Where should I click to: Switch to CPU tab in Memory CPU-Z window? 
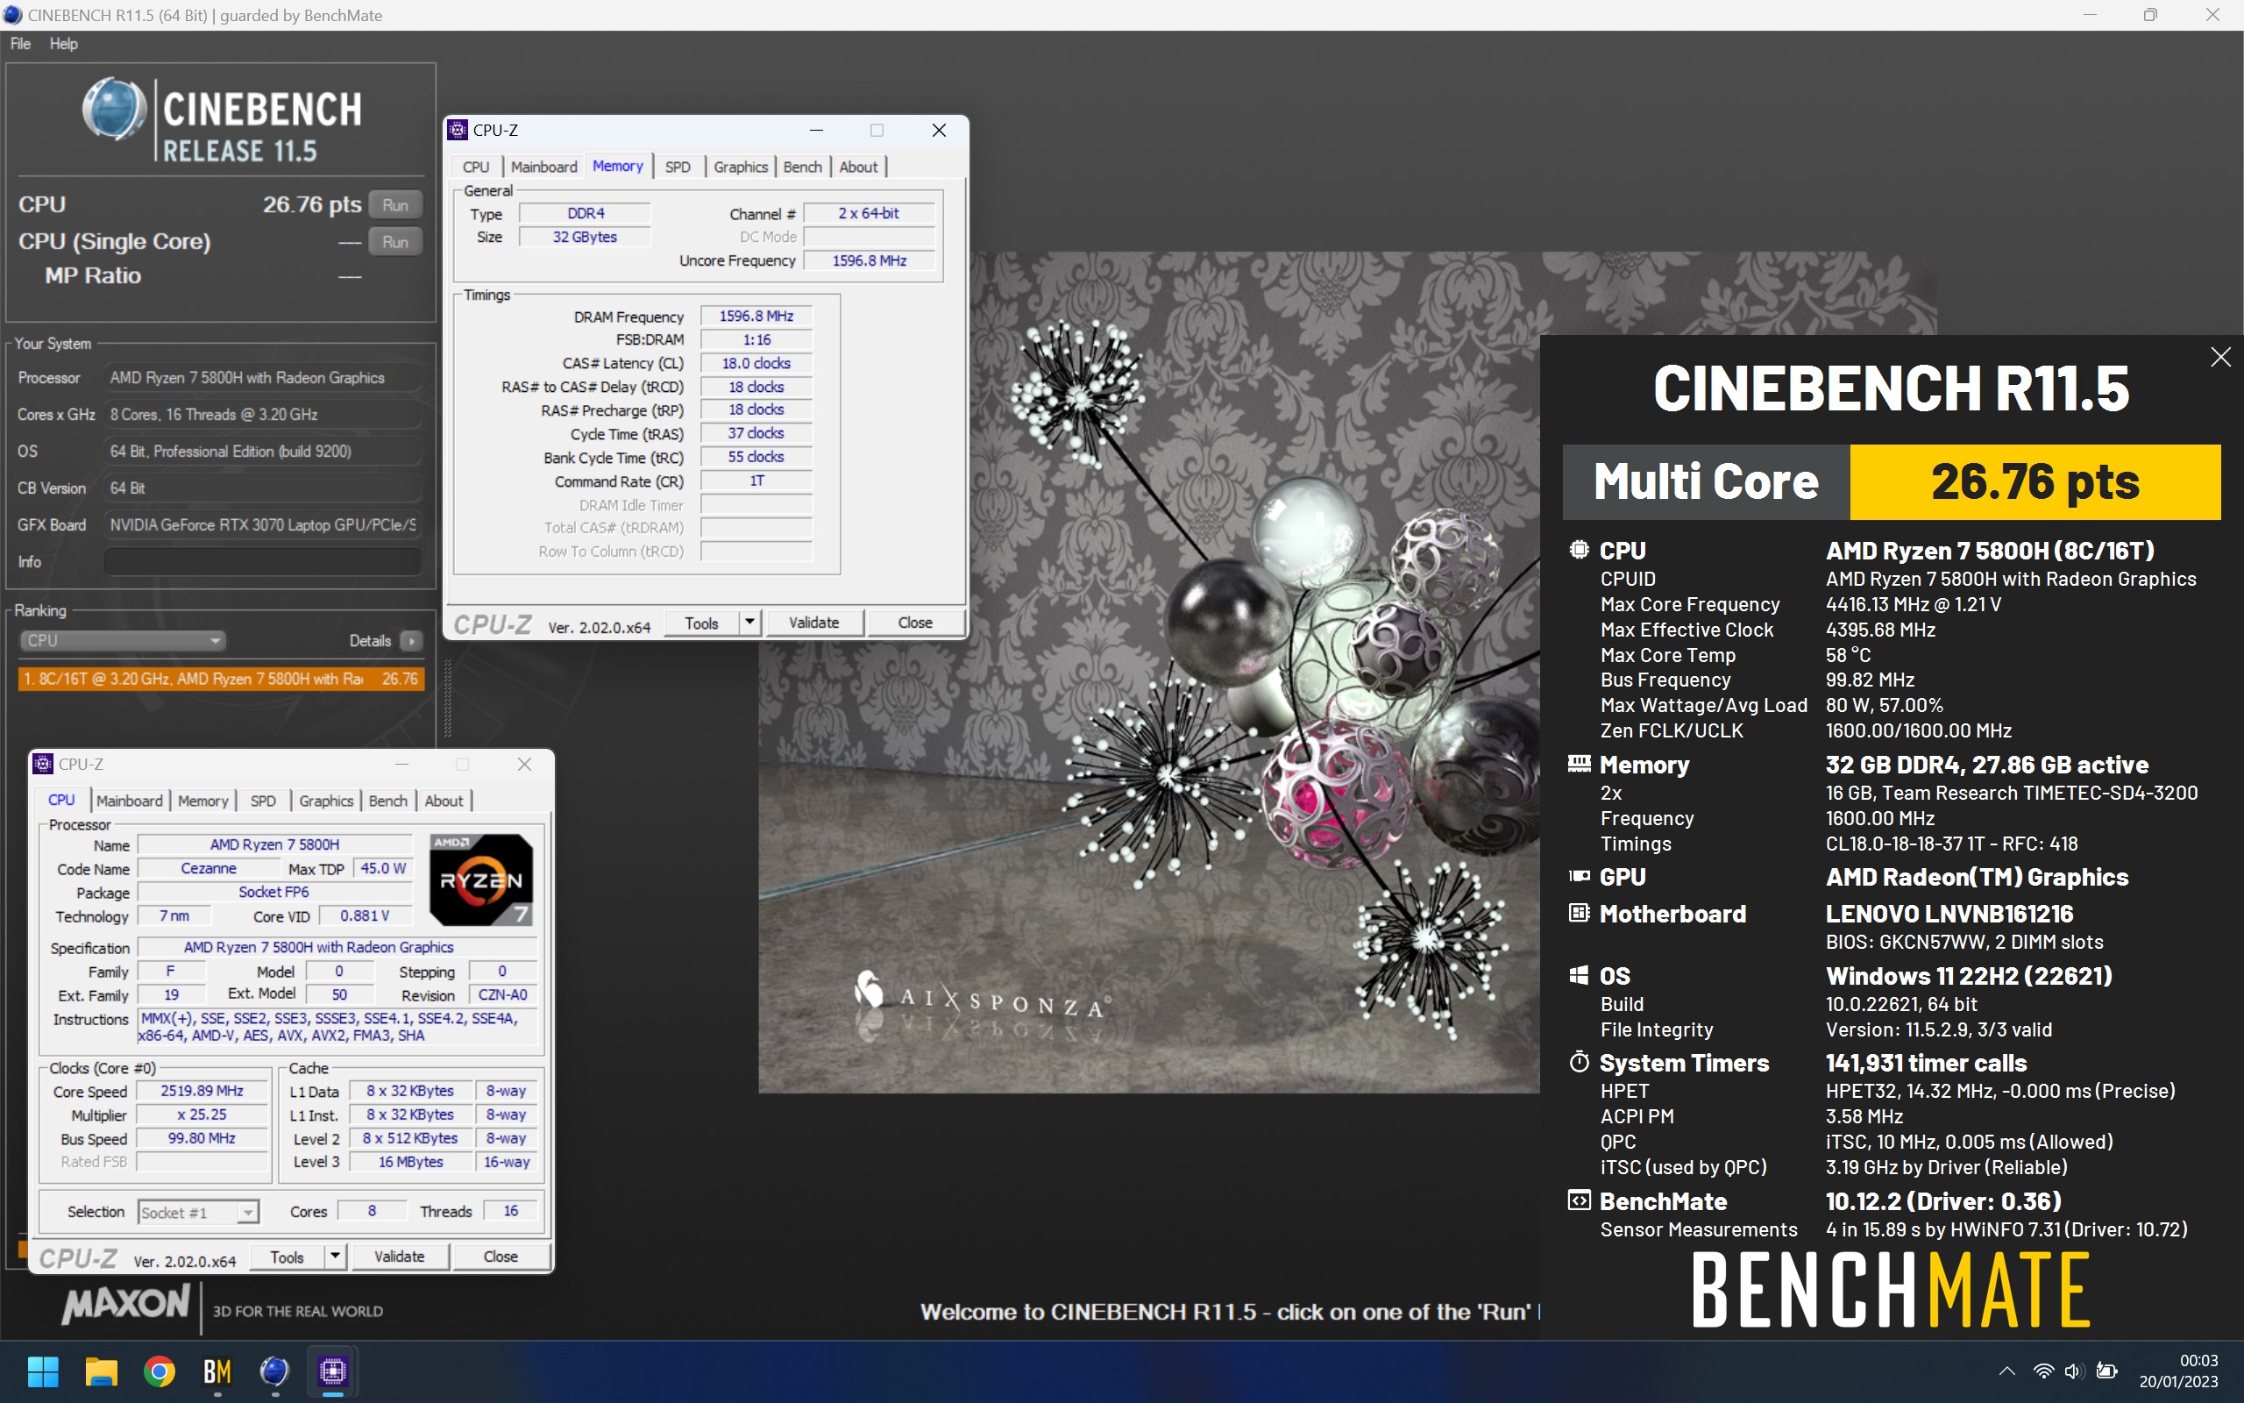tap(476, 167)
